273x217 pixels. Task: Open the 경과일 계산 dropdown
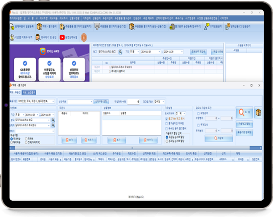click(x=163, y=101)
